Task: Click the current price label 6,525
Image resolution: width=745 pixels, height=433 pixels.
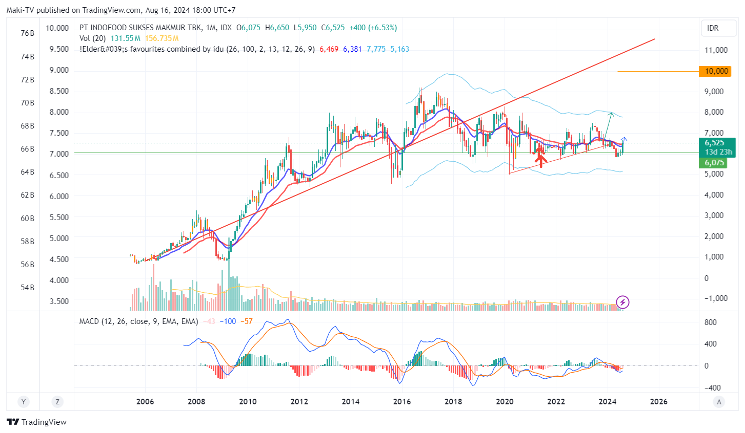Action: (x=715, y=143)
